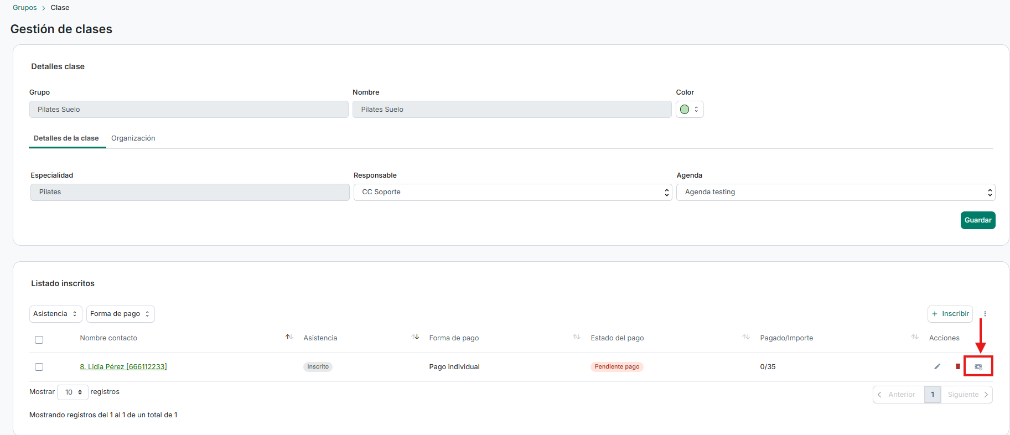1010x435 pixels.
Task: Open the Responsable dropdown showing CC Soporte
Action: [513, 192]
